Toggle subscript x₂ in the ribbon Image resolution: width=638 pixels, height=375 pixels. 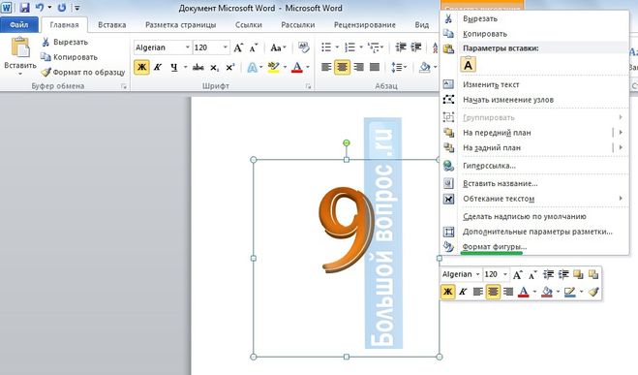(x=214, y=68)
